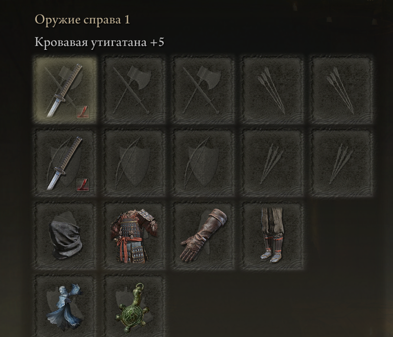Screen dimensions: 393x337
Task: Select the second empty arrows slot
Action: click(x=341, y=90)
